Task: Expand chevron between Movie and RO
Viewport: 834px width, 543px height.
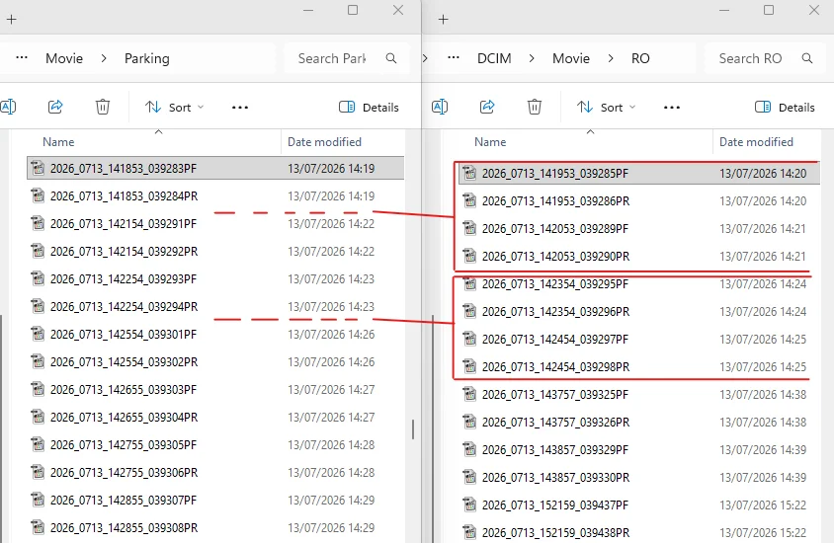Action: [x=611, y=58]
